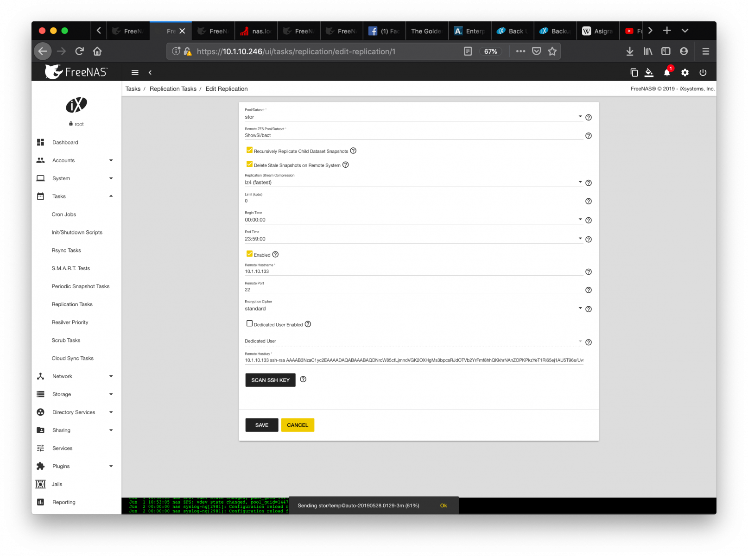The height and width of the screenshot is (556, 748).
Task: Open the Begin Time dropdown
Action: [x=413, y=220]
